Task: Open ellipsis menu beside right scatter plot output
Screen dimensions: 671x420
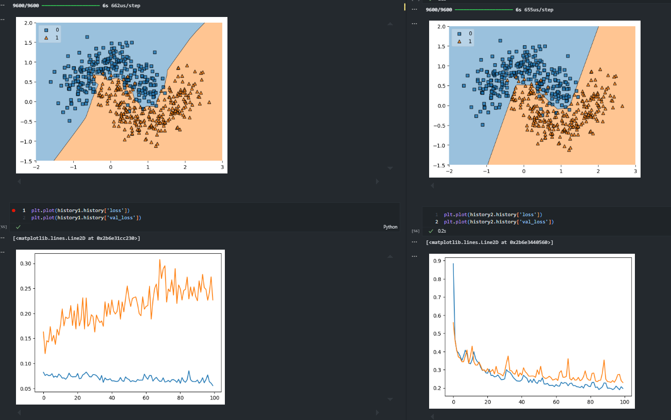Action: coord(414,23)
